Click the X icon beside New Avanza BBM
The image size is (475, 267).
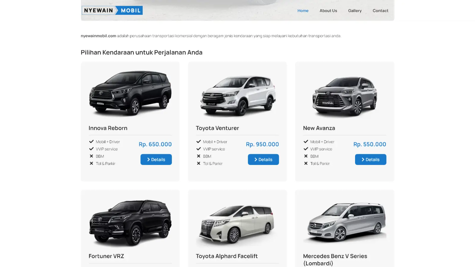click(x=306, y=156)
